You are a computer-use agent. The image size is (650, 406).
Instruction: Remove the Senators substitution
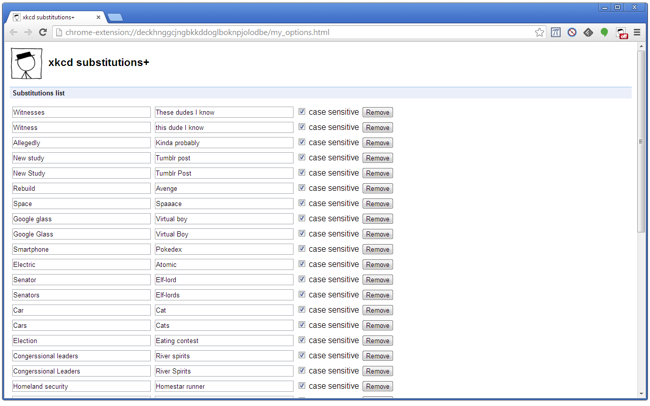(x=378, y=295)
